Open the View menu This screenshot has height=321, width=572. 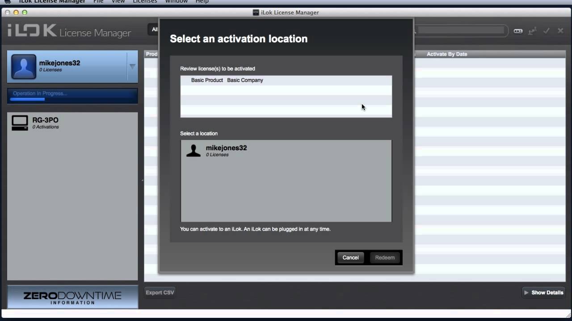coord(118,2)
